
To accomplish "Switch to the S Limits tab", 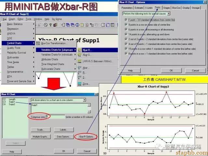I will tap(149, 8).
